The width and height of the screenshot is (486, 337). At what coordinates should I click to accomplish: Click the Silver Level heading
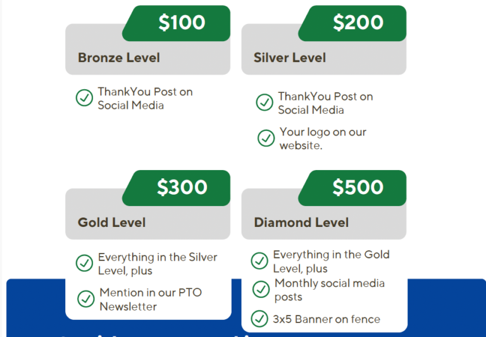pyautogui.click(x=290, y=58)
